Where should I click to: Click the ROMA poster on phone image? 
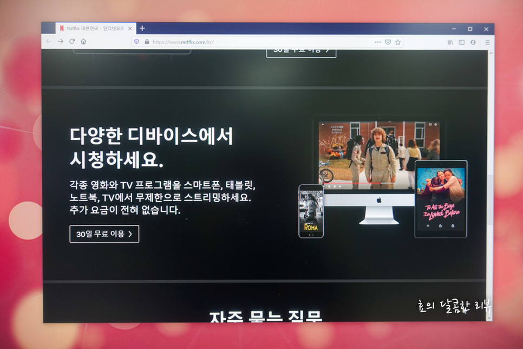coord(311,211)
